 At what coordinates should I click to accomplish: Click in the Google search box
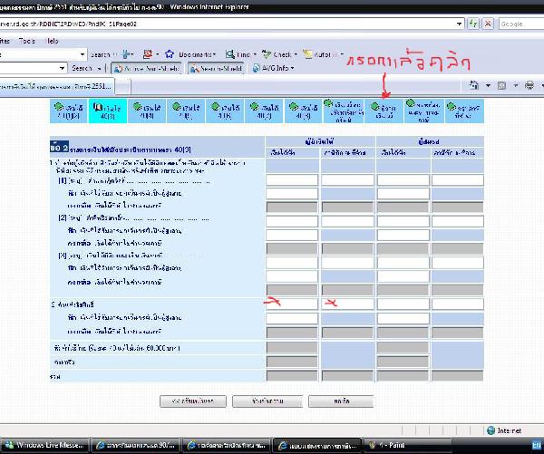tap(521, 24)
